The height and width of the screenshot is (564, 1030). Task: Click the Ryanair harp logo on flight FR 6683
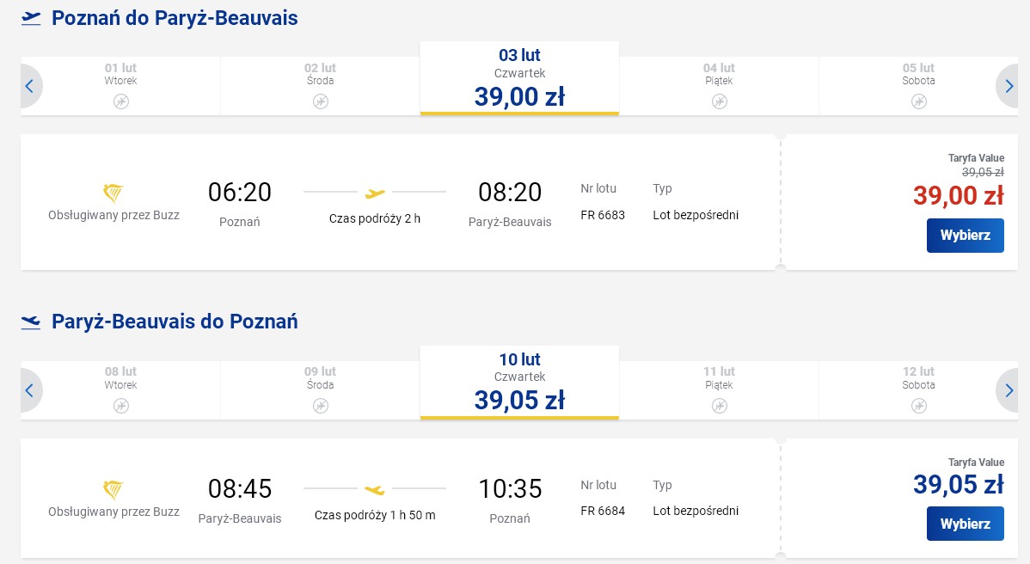(113, 193)
